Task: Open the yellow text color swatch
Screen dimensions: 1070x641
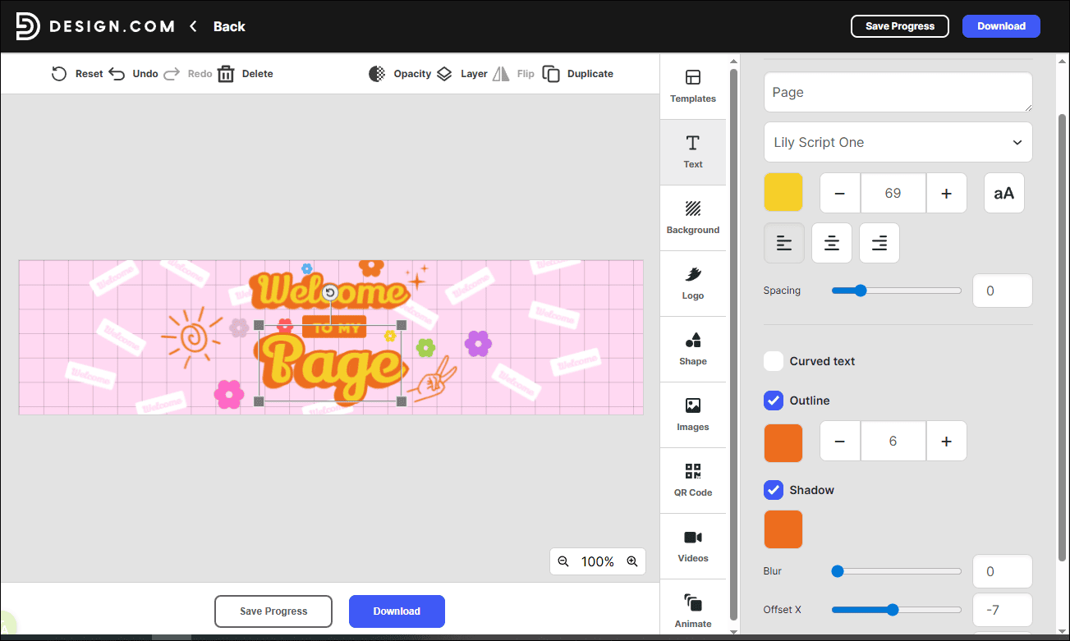Action: pos(783,192)
